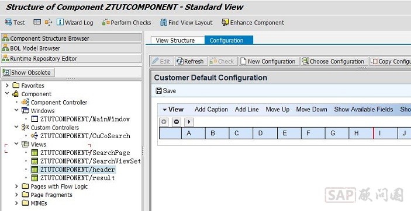411x211 pixels.
Task: Click the Page Fragments folder icon
Action: [x=25, y=195]
